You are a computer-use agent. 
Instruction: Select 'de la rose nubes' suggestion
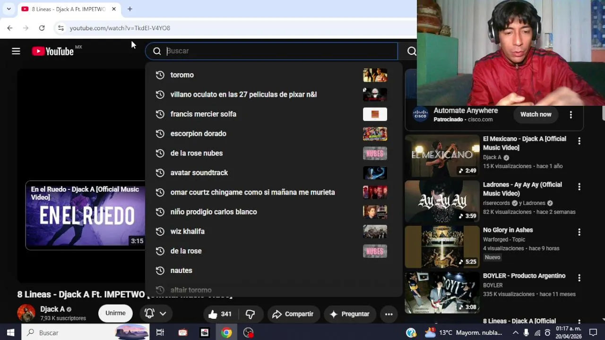274,153
